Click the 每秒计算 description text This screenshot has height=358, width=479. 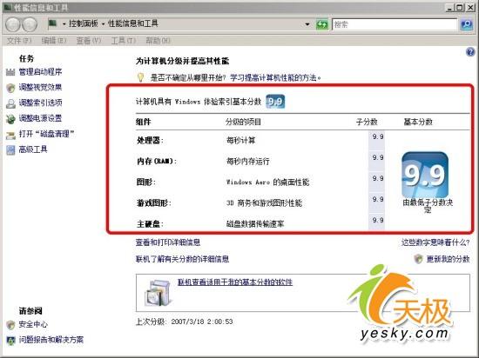[240, 141]
